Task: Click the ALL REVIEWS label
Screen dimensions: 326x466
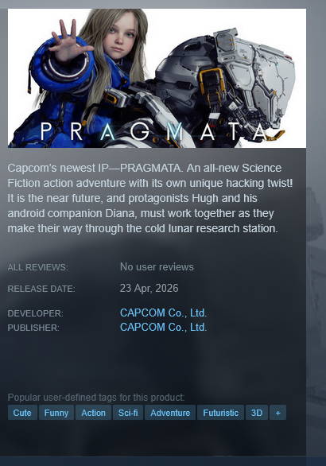Action: point(37,267)
